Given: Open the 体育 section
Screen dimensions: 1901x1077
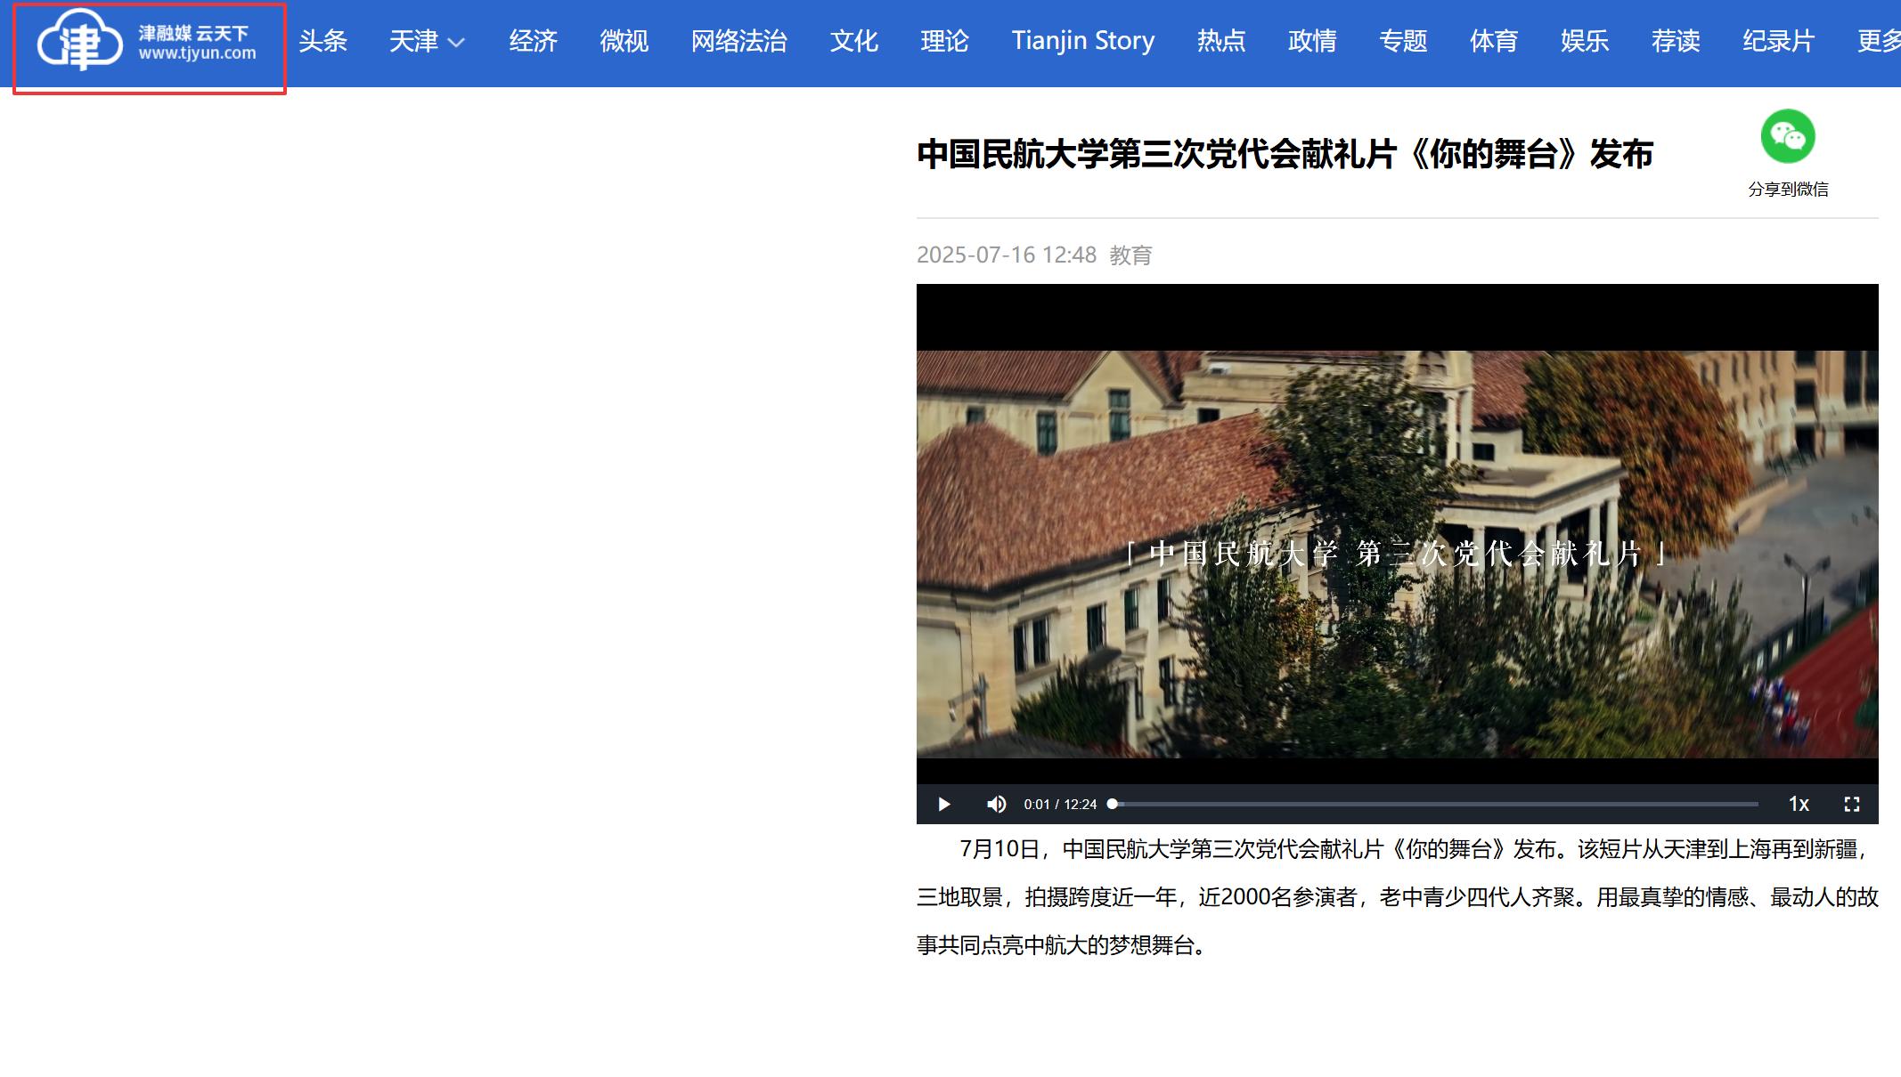Looking at the screenshot, I should coord(1493,42).
